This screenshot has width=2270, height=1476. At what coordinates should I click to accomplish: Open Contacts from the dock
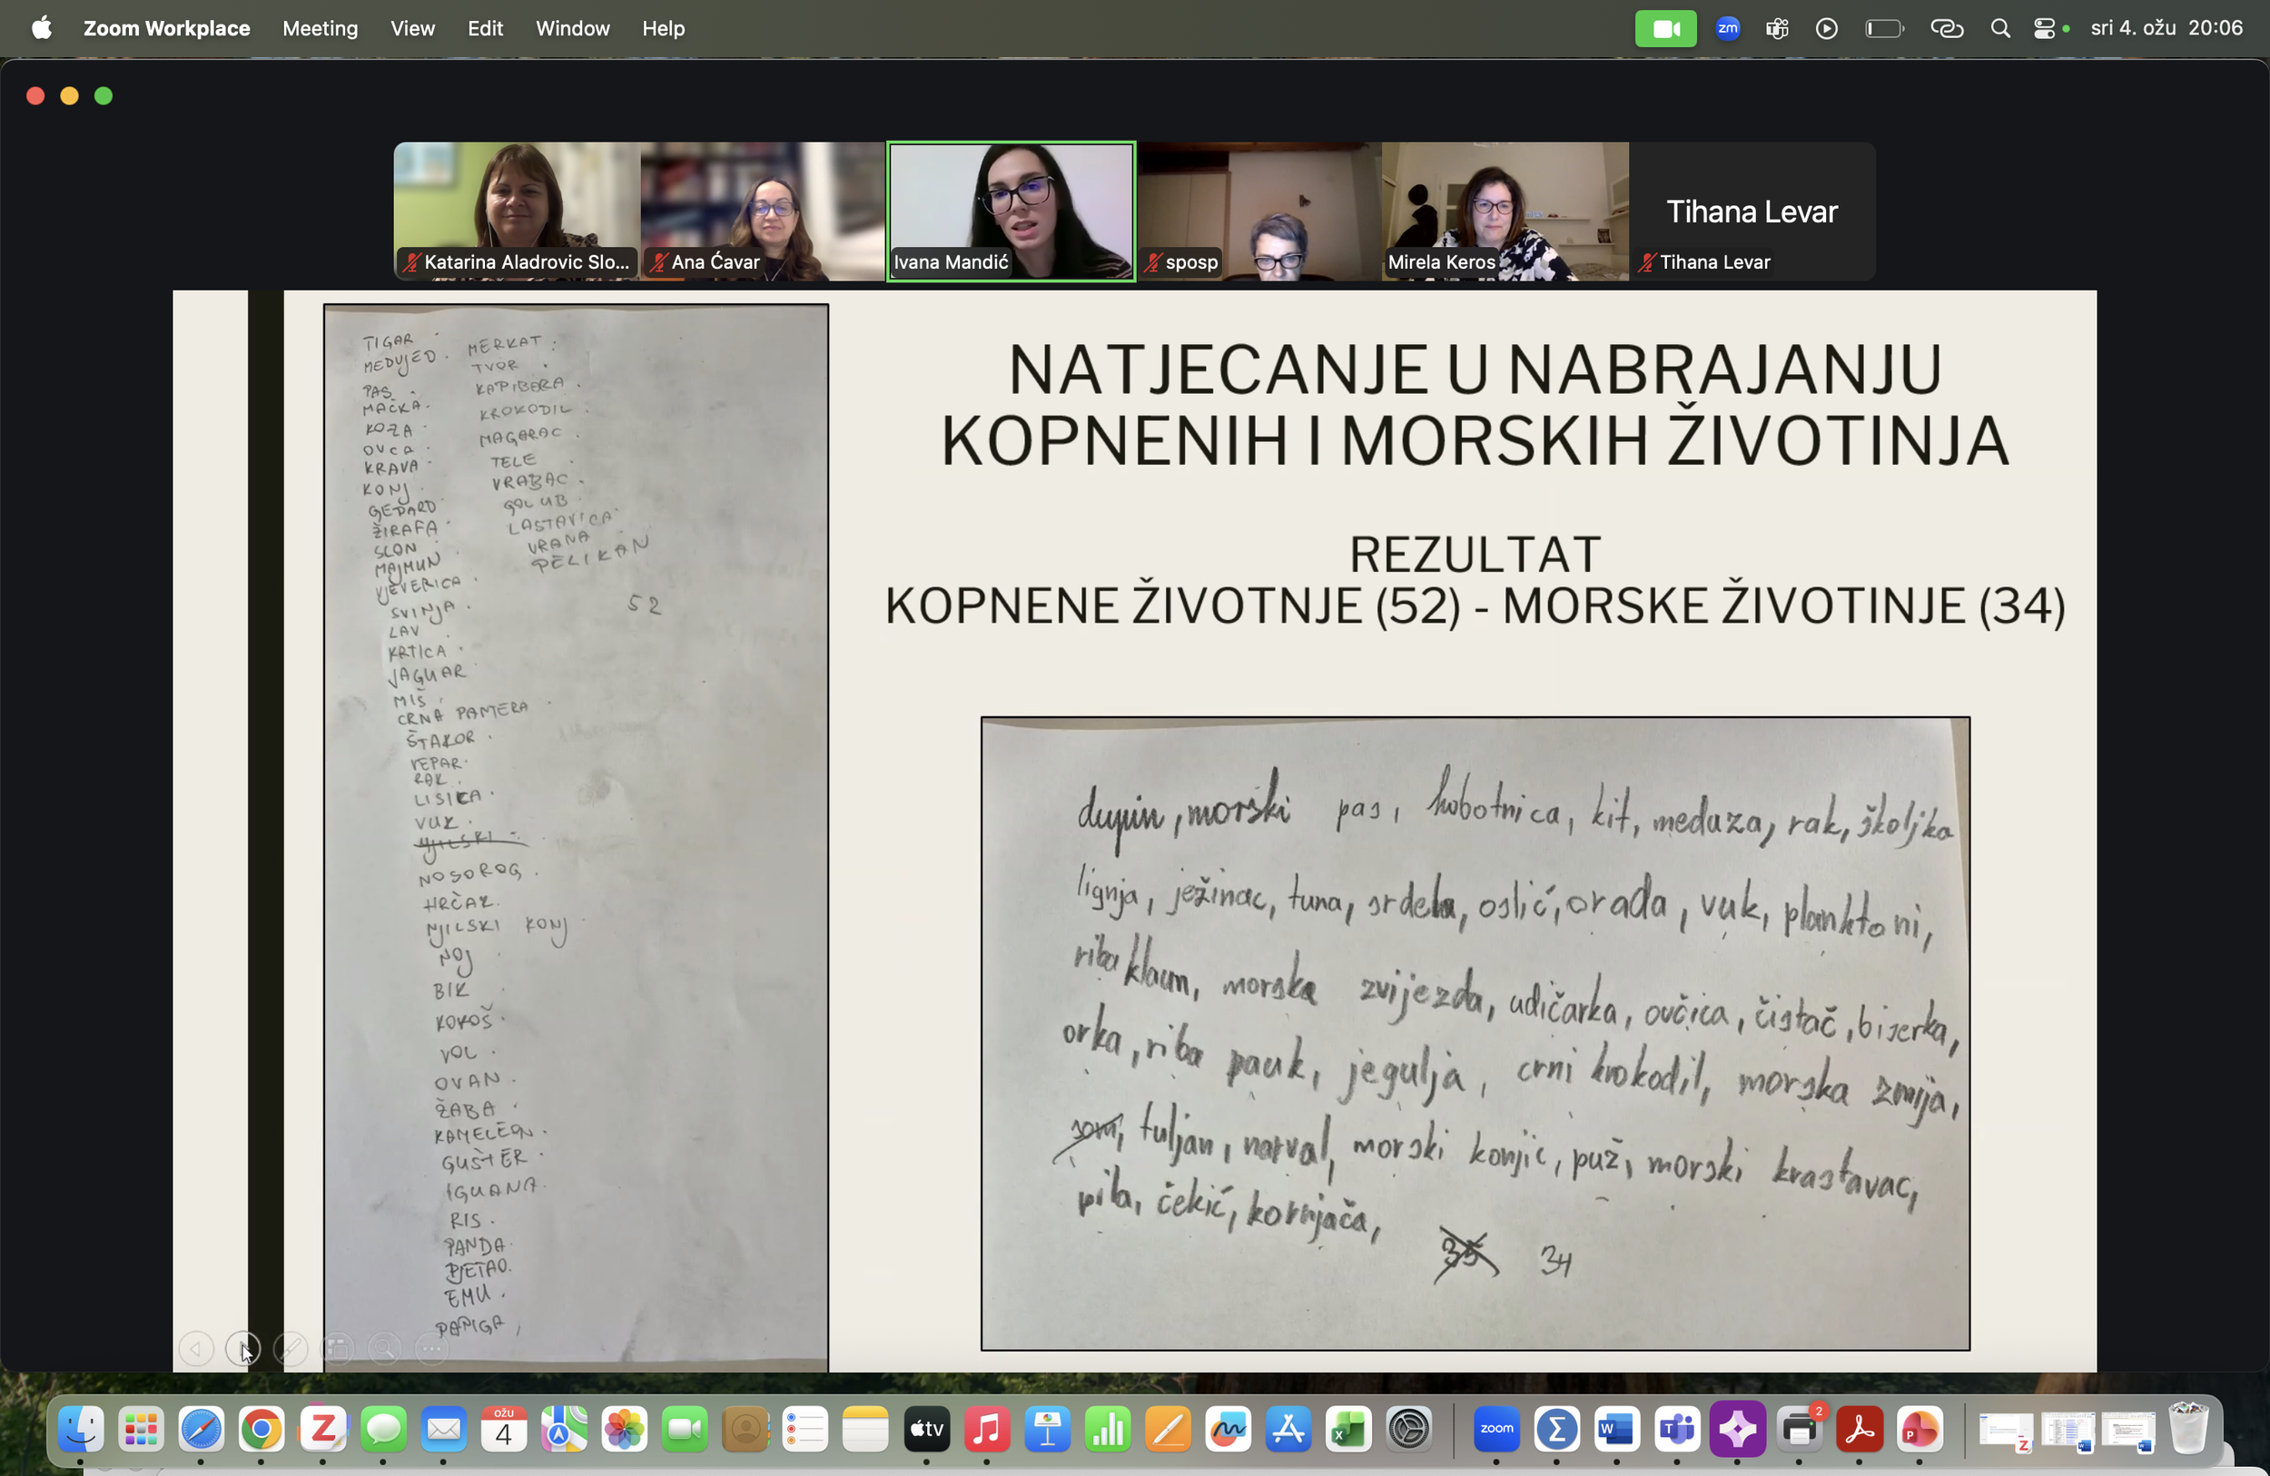tap(745, 1430)
